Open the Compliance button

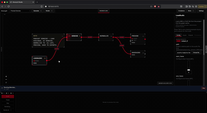[181, 11]
